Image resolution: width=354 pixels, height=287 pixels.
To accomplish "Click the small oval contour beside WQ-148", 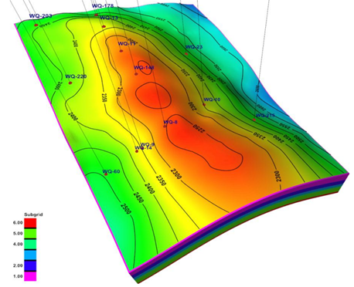I will click(x=145, y=68).
